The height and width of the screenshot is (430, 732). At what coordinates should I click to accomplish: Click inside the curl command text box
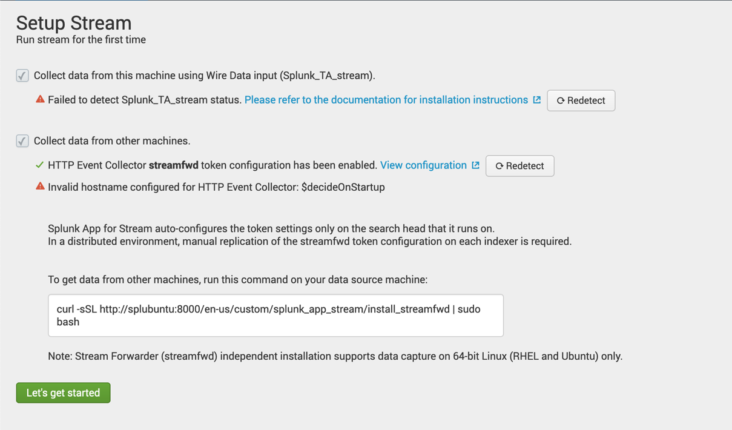(x=275, y=316)
